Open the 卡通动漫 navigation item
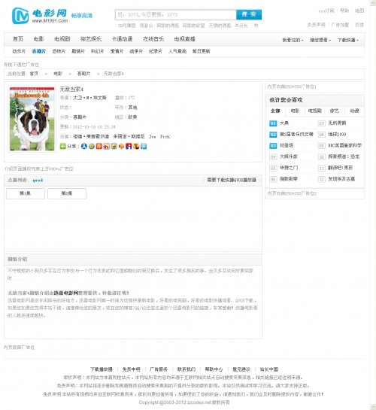 pyautogui.click(x=122, y=39)
